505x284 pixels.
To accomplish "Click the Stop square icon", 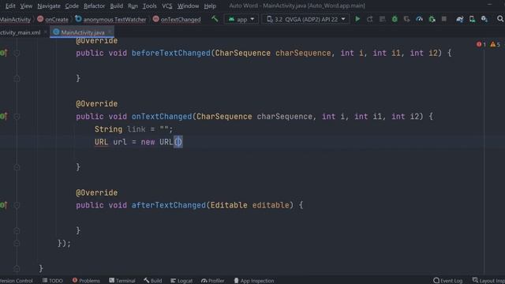I will [444, 19].
